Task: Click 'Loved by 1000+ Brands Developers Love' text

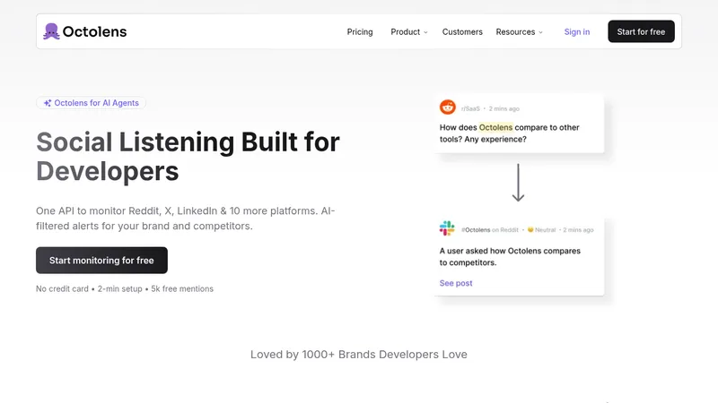Action: (359, 355)
